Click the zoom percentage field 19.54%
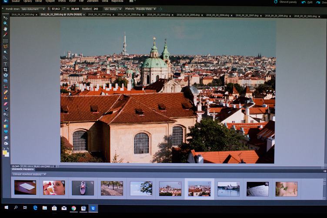 click(15, 166)
